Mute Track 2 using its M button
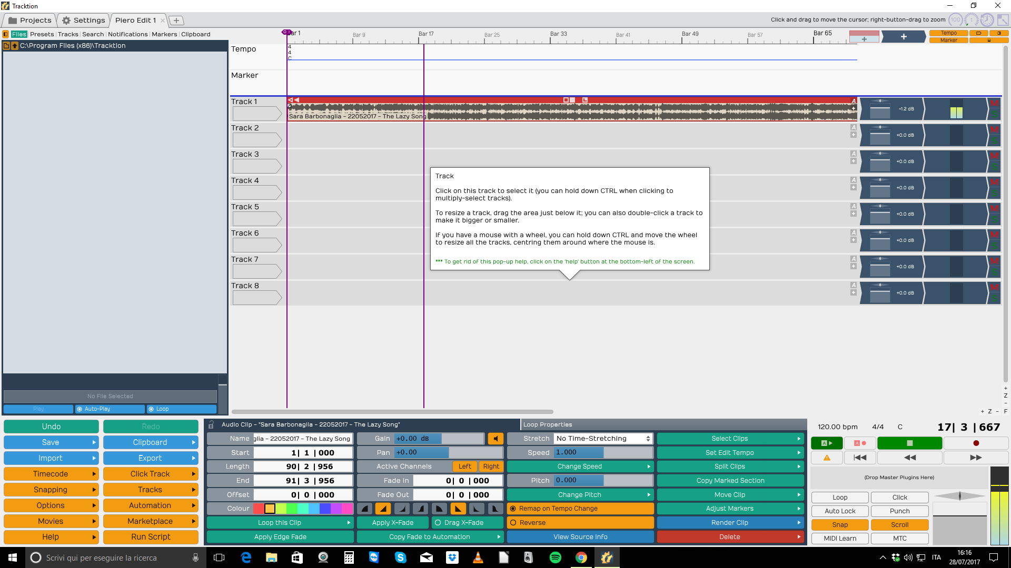 (994, 130)
